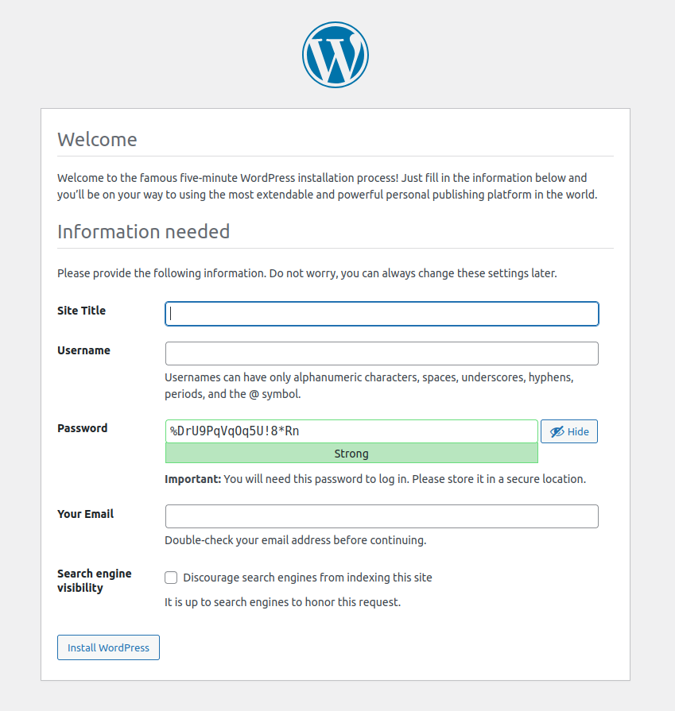Hide the password with the eye button
This screenshot has height=711, width=675.
click(x=569, y=431)
